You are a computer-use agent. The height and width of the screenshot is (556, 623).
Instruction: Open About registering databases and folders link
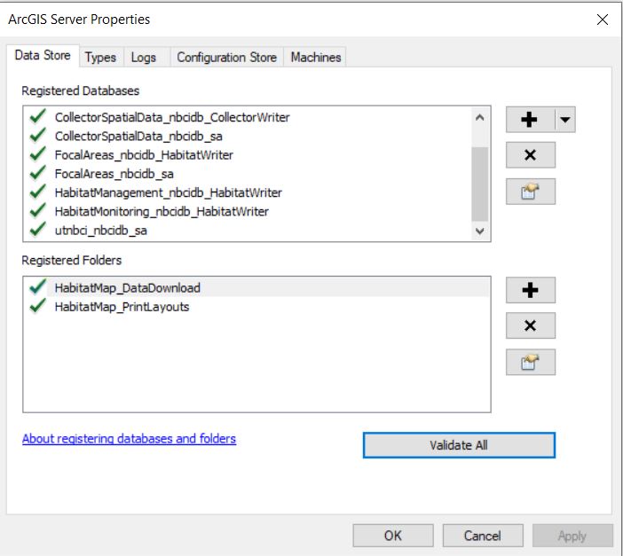tap(130, 438)
